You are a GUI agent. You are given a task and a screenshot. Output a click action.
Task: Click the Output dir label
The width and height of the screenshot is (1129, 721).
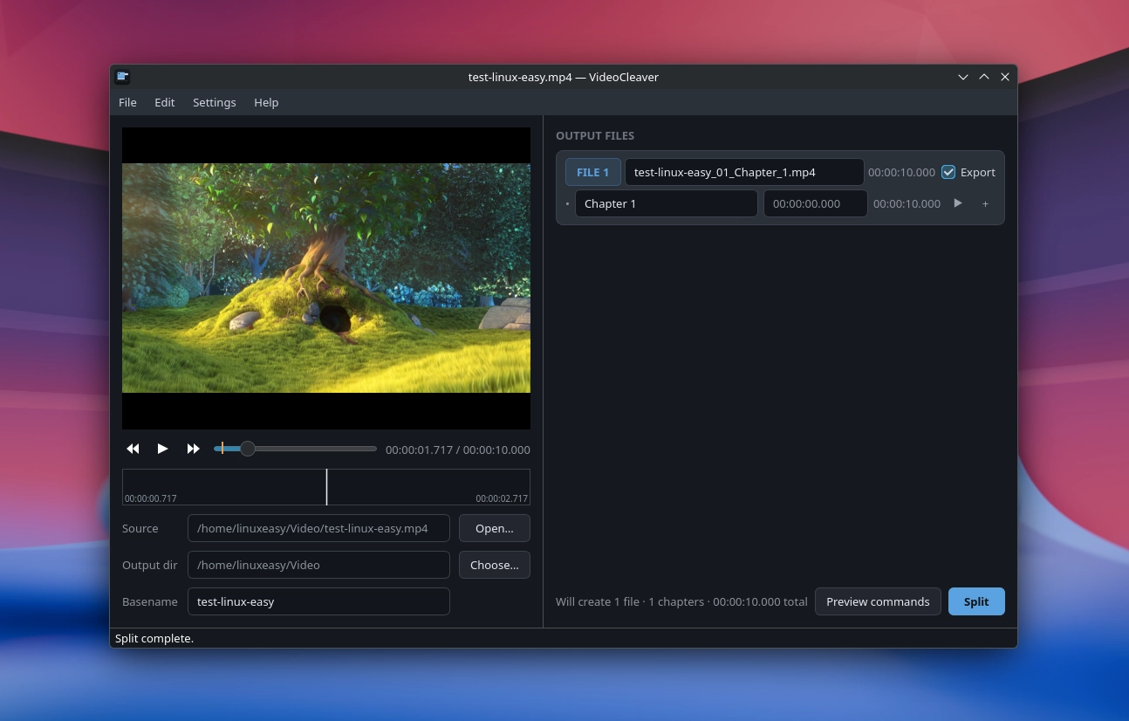pyautogui.click(x=150, y=565)
